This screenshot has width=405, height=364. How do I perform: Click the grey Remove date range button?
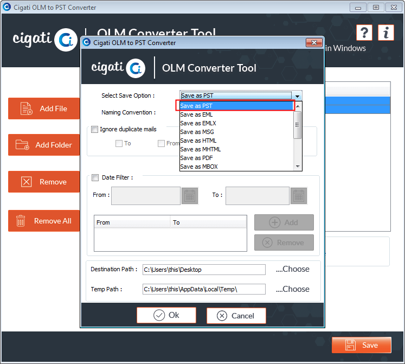pyautogui.click(x=284, y=242)
